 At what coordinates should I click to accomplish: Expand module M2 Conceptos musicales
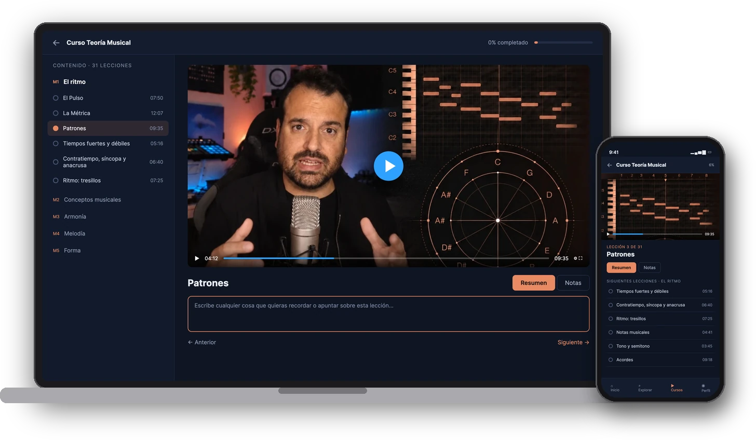point(87,200)
